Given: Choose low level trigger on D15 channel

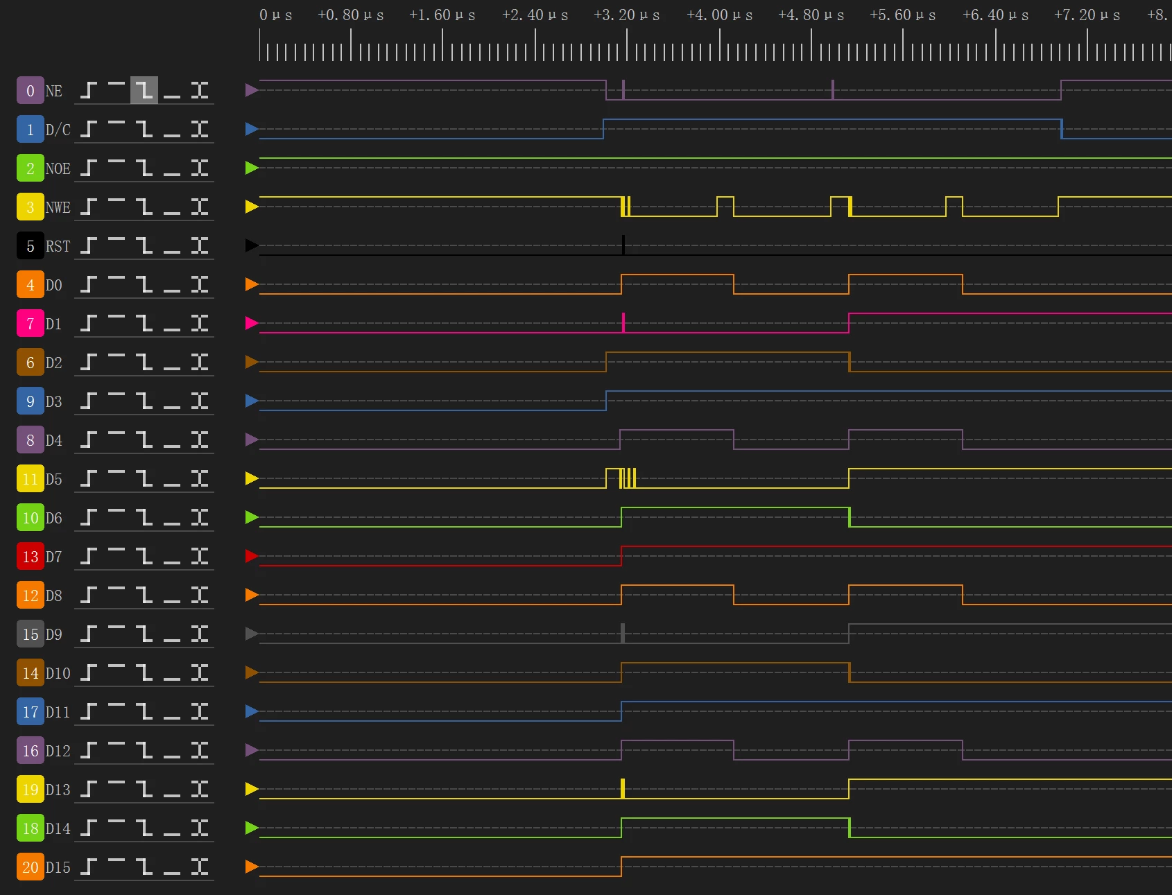Looking at the screenshot, I should 172,867.
